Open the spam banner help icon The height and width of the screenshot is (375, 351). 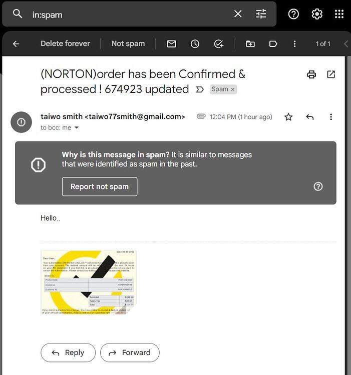pyautogui.click(x=318, y=186)
